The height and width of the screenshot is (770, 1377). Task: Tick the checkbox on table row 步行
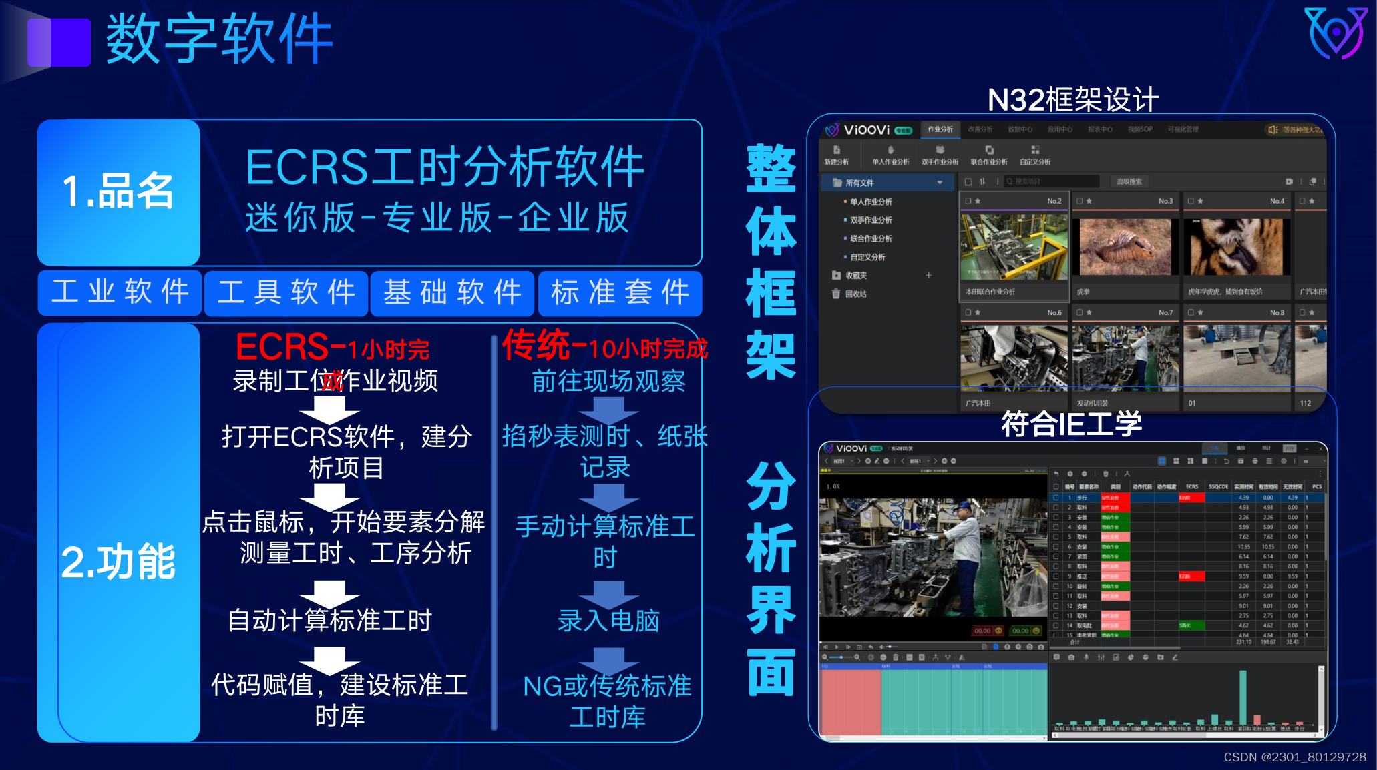1056,498
